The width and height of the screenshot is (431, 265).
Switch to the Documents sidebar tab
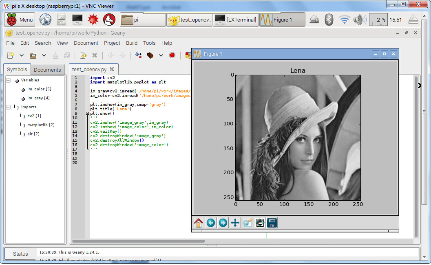[x=47, y=70]
